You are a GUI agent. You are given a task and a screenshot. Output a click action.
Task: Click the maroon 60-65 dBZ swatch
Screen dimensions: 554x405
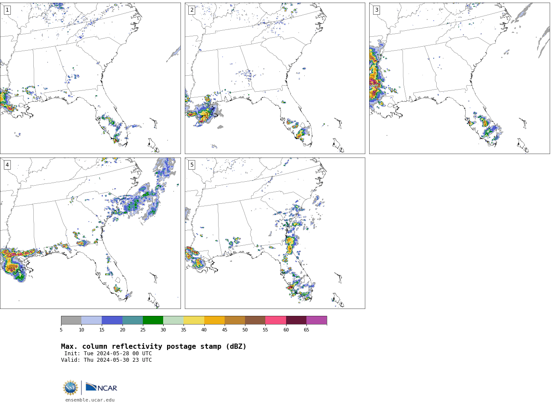pyautogui.click(x=296, y=320)
